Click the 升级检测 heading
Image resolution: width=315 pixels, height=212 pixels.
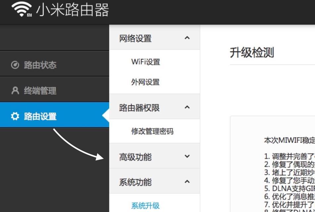(x=252, y=53)
